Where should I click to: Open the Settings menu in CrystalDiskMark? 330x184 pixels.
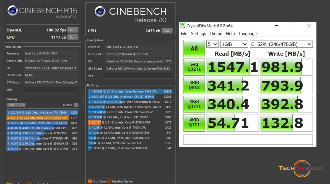click(x=198, y=34)
